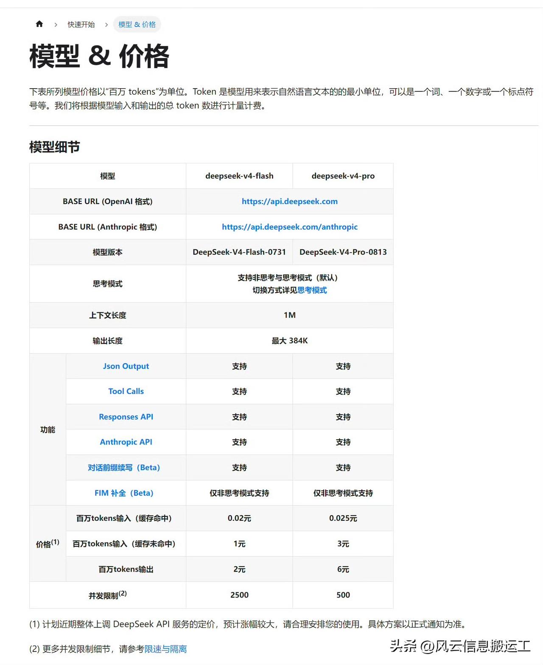
Task: Click the 0.025元 cache-hit price cell
Action: pos(343,518)
